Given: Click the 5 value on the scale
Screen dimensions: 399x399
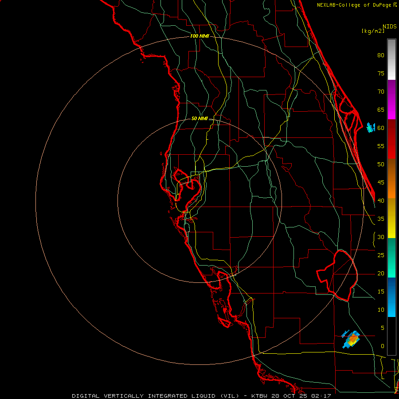Looking at the screenshot, I should [x=383, y=328].
